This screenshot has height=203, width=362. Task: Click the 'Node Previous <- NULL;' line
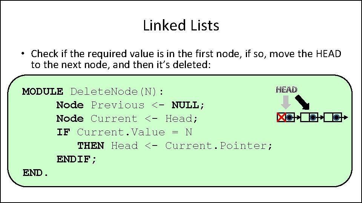coord(130,105)
